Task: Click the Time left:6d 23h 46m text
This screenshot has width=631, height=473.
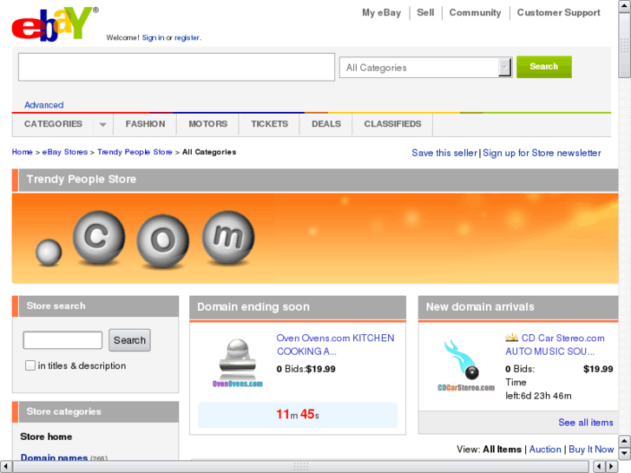Action: point(538,390)
